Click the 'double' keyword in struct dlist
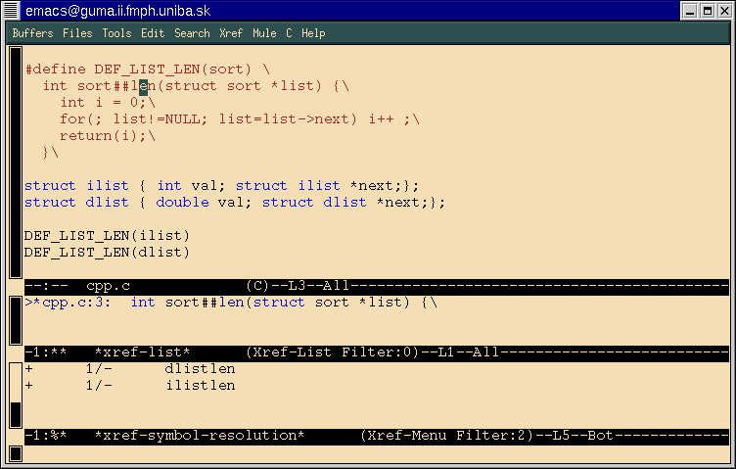 coord(183,203)
